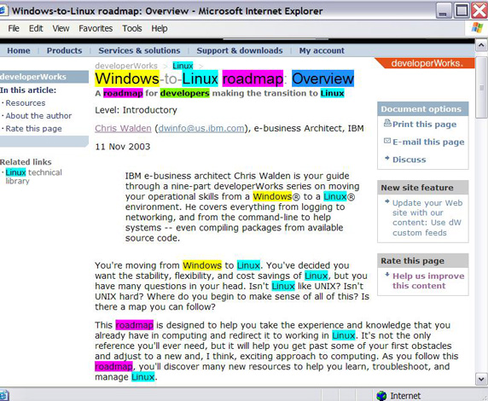Click the New site feature panel header

click(x=422, y=188)
